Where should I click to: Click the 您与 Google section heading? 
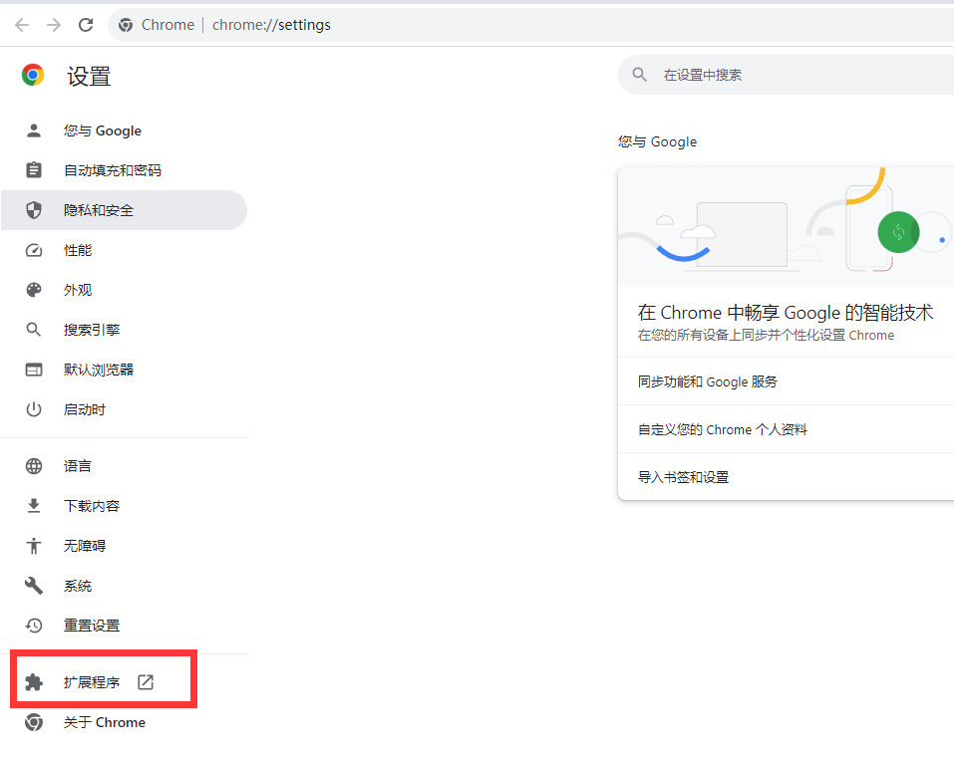click(x=658, y=141)
